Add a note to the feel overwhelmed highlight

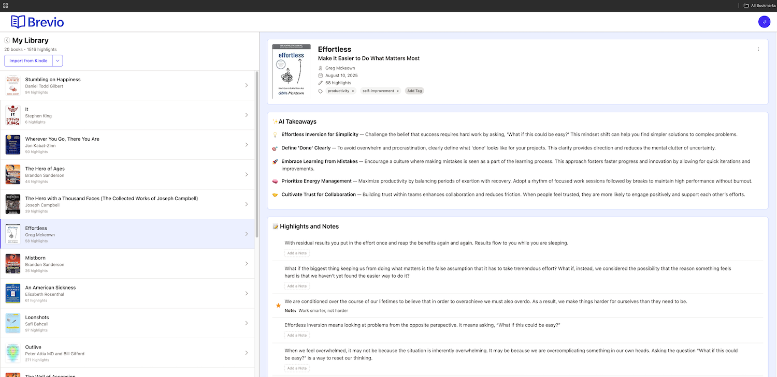tap(297, 368)
